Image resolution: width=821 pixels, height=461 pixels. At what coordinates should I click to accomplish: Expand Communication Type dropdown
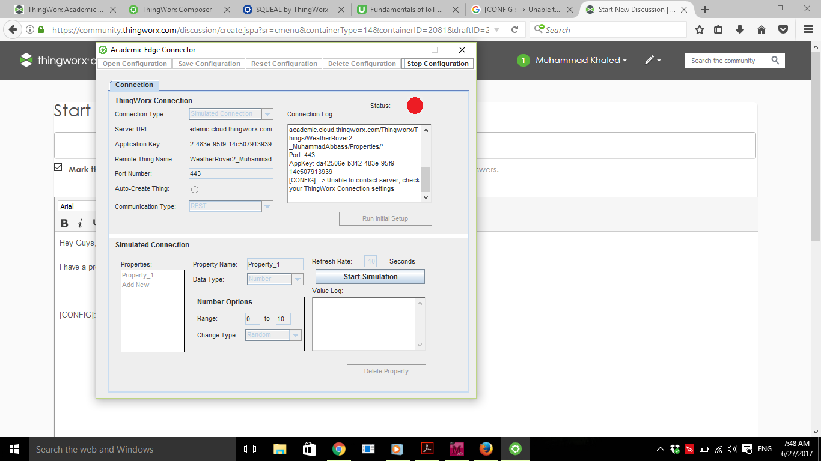tap(267, 206)
